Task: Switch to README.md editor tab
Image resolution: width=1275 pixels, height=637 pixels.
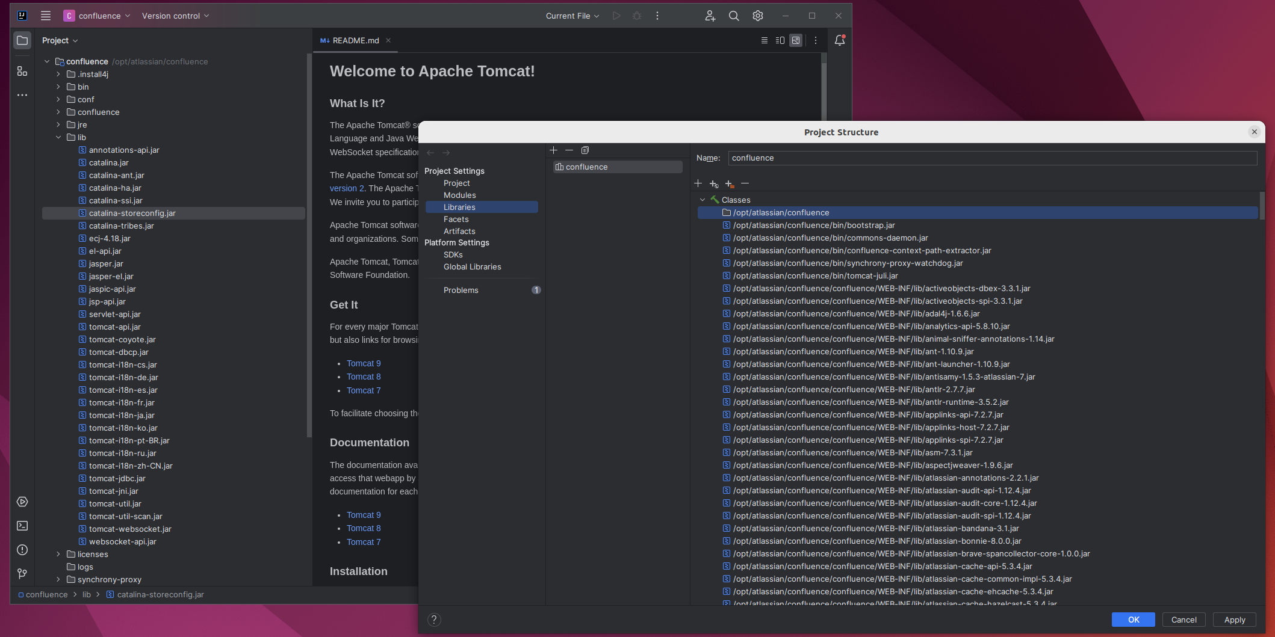Action: [355, 40]
